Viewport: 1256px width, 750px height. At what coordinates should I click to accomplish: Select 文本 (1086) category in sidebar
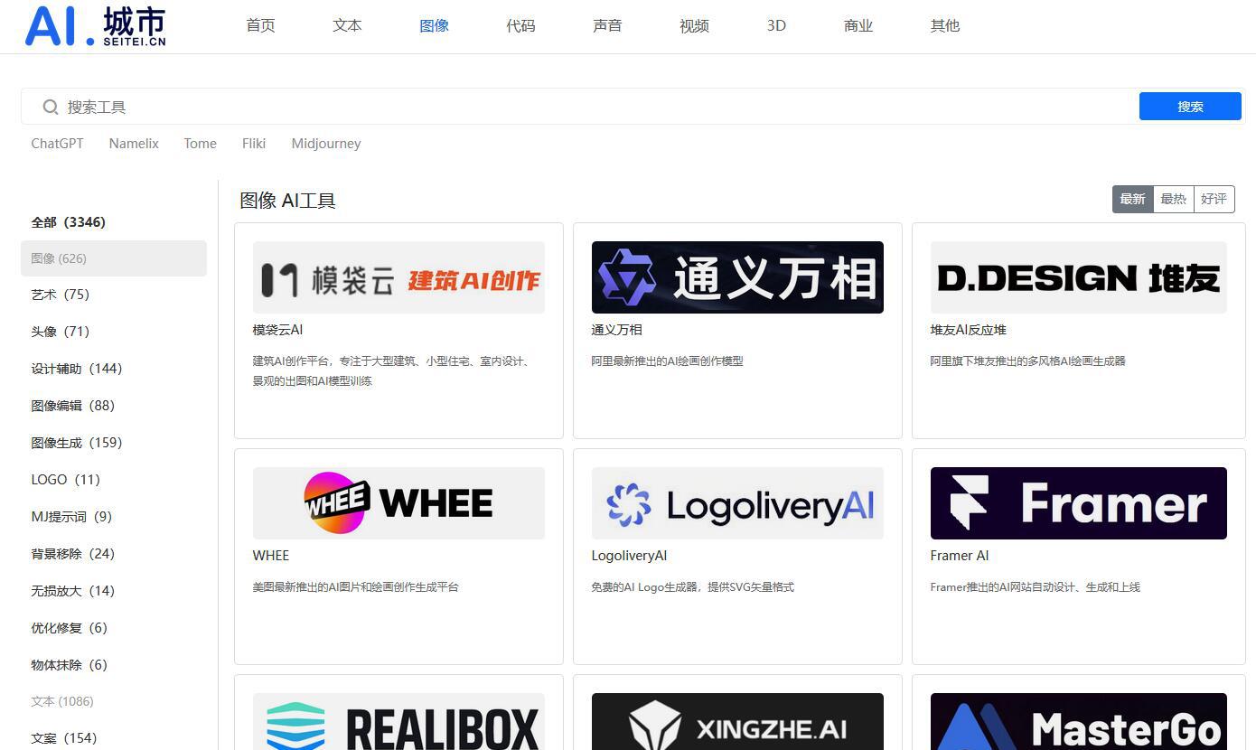coord(62,701)
